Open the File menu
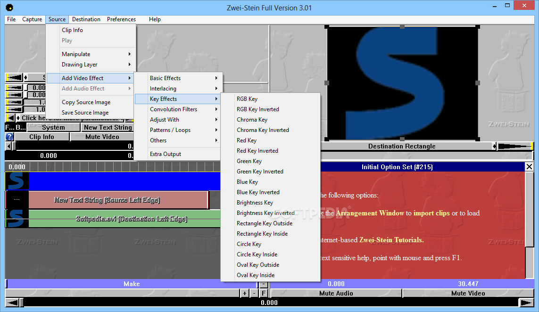 11,19
